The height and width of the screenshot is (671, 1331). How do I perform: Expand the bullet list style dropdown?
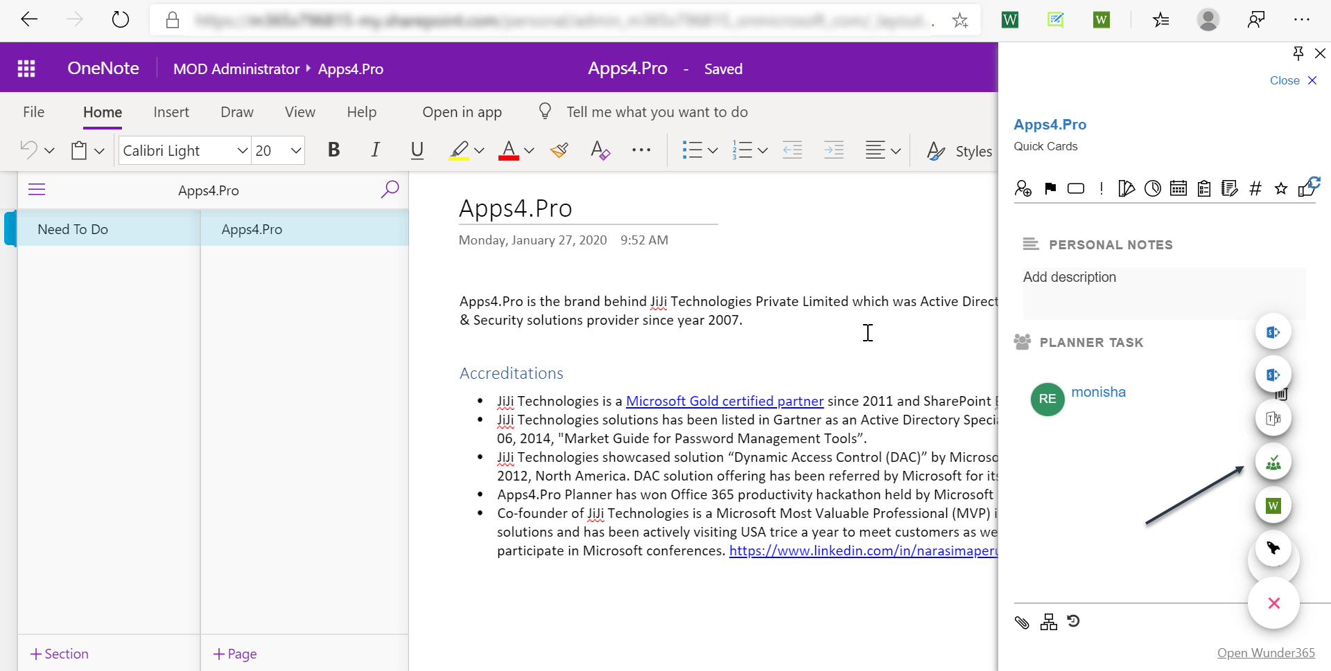point(713,150)
